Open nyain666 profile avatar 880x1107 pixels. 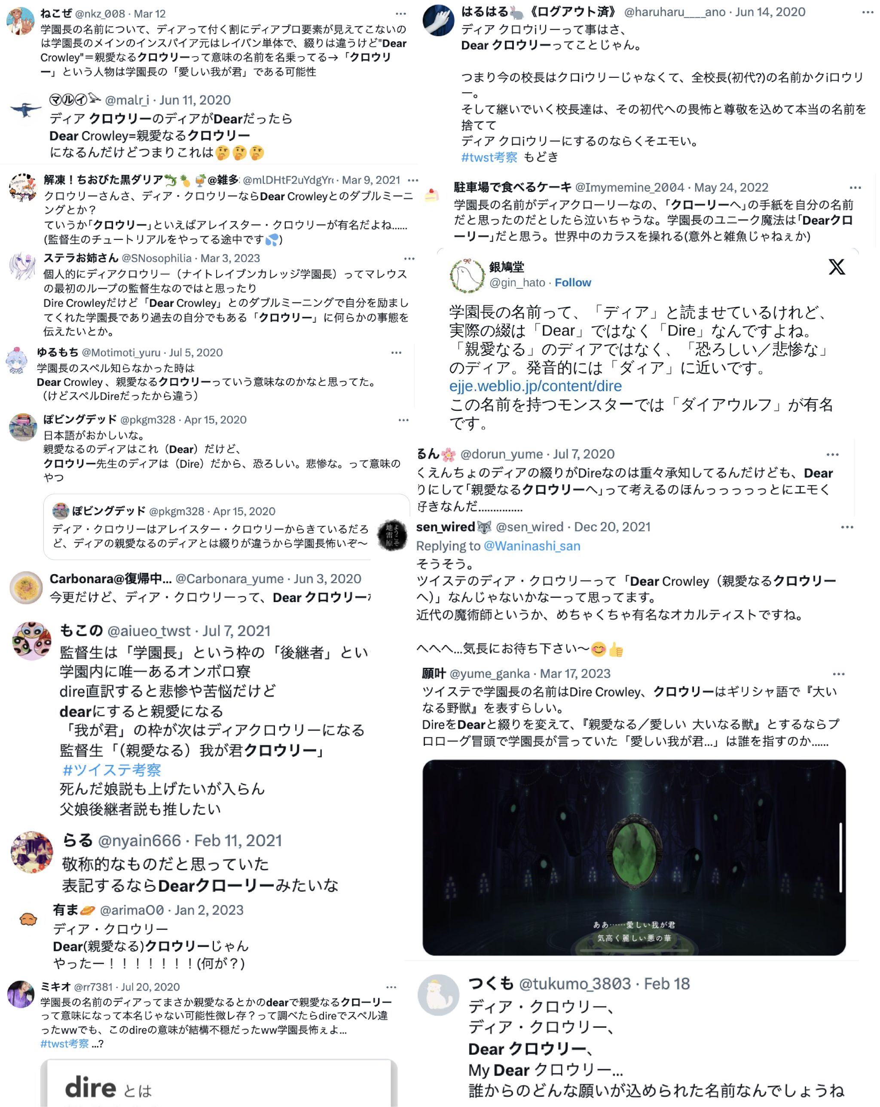point(32,852)
